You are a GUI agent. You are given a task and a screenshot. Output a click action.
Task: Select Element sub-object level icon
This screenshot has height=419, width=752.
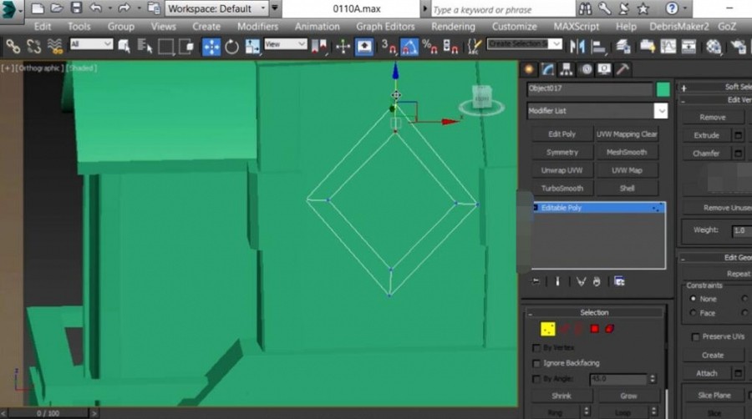(610, 329)
